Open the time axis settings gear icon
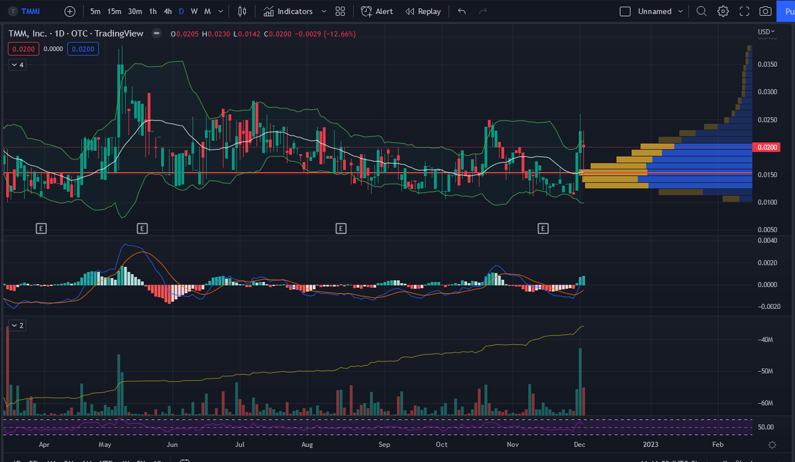Screen dimensions: 795x462 [x=772, y=445]
